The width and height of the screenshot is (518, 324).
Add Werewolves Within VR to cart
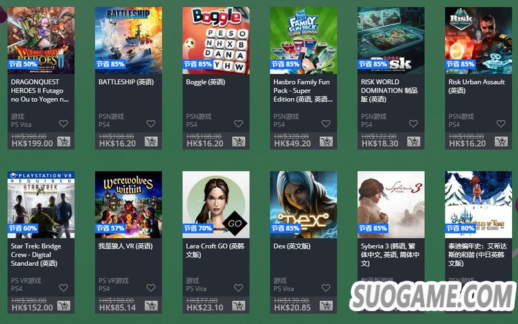(152, 306)
